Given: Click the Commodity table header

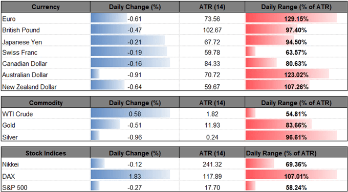Looking at the screenshot, I should 46,103.
